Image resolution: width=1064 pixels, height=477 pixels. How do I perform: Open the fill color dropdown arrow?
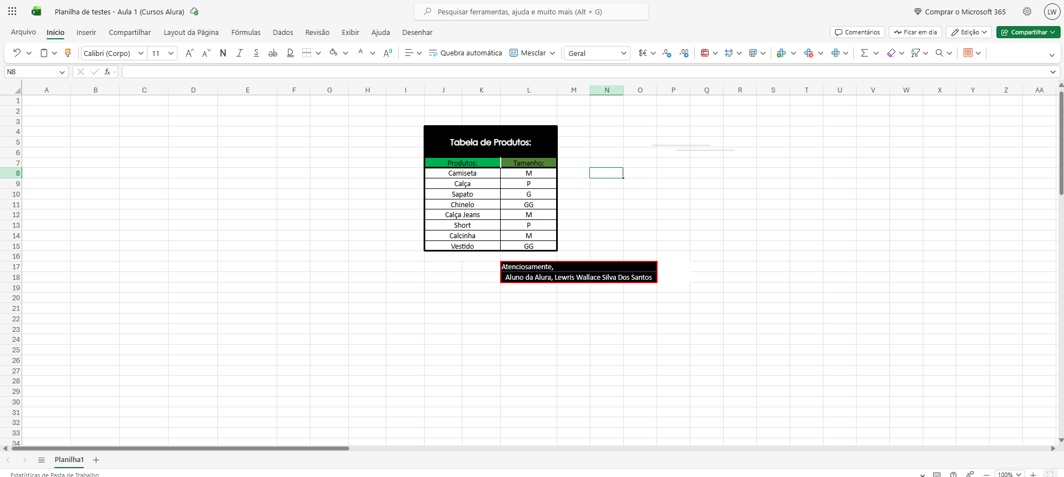tap(345, 53)
